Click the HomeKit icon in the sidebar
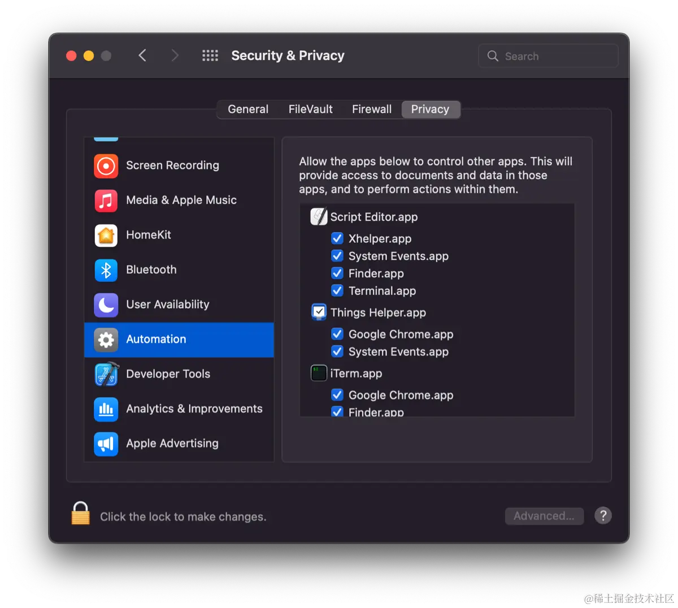 point(106,235)
